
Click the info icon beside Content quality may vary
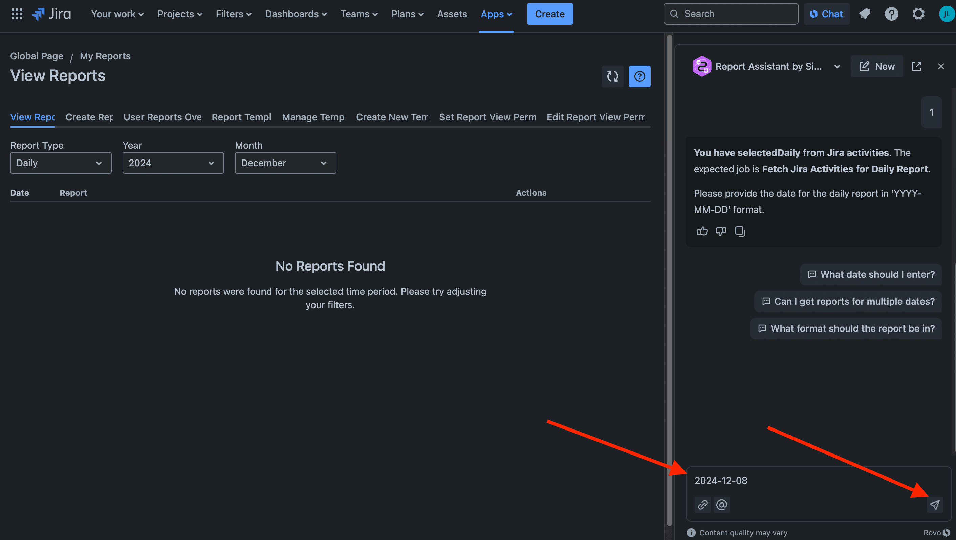coord(691,533)
